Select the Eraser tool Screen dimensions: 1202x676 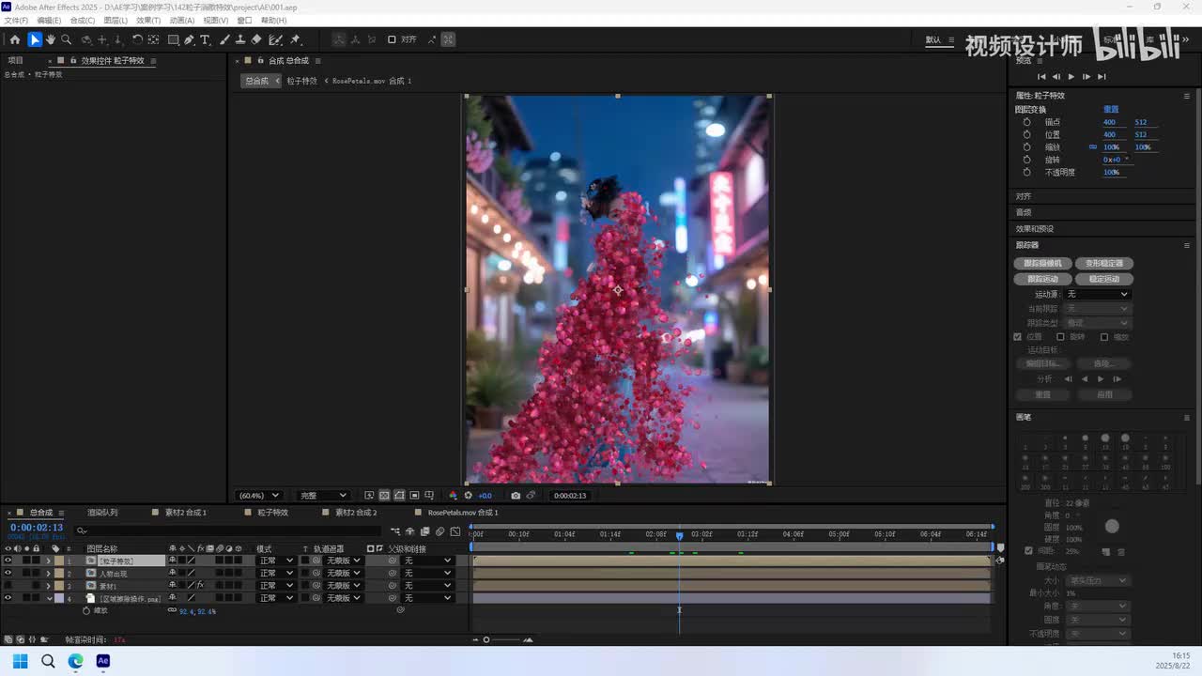(257, 39)
